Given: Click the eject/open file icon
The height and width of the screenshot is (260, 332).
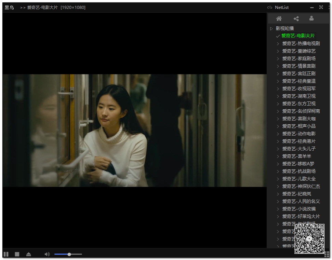Looking at the screenshot, I should (29, 254).
